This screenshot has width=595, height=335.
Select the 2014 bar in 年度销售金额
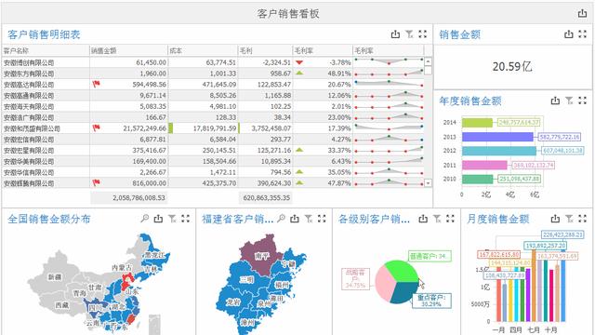(477, 122)
